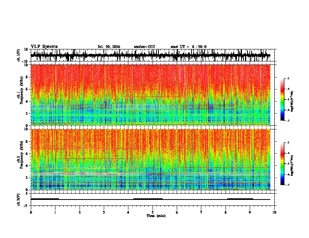The height and width of the screenshot is (238, 309).
Task: Click the ch.2 color scale bar
Action: click(282, 164)
